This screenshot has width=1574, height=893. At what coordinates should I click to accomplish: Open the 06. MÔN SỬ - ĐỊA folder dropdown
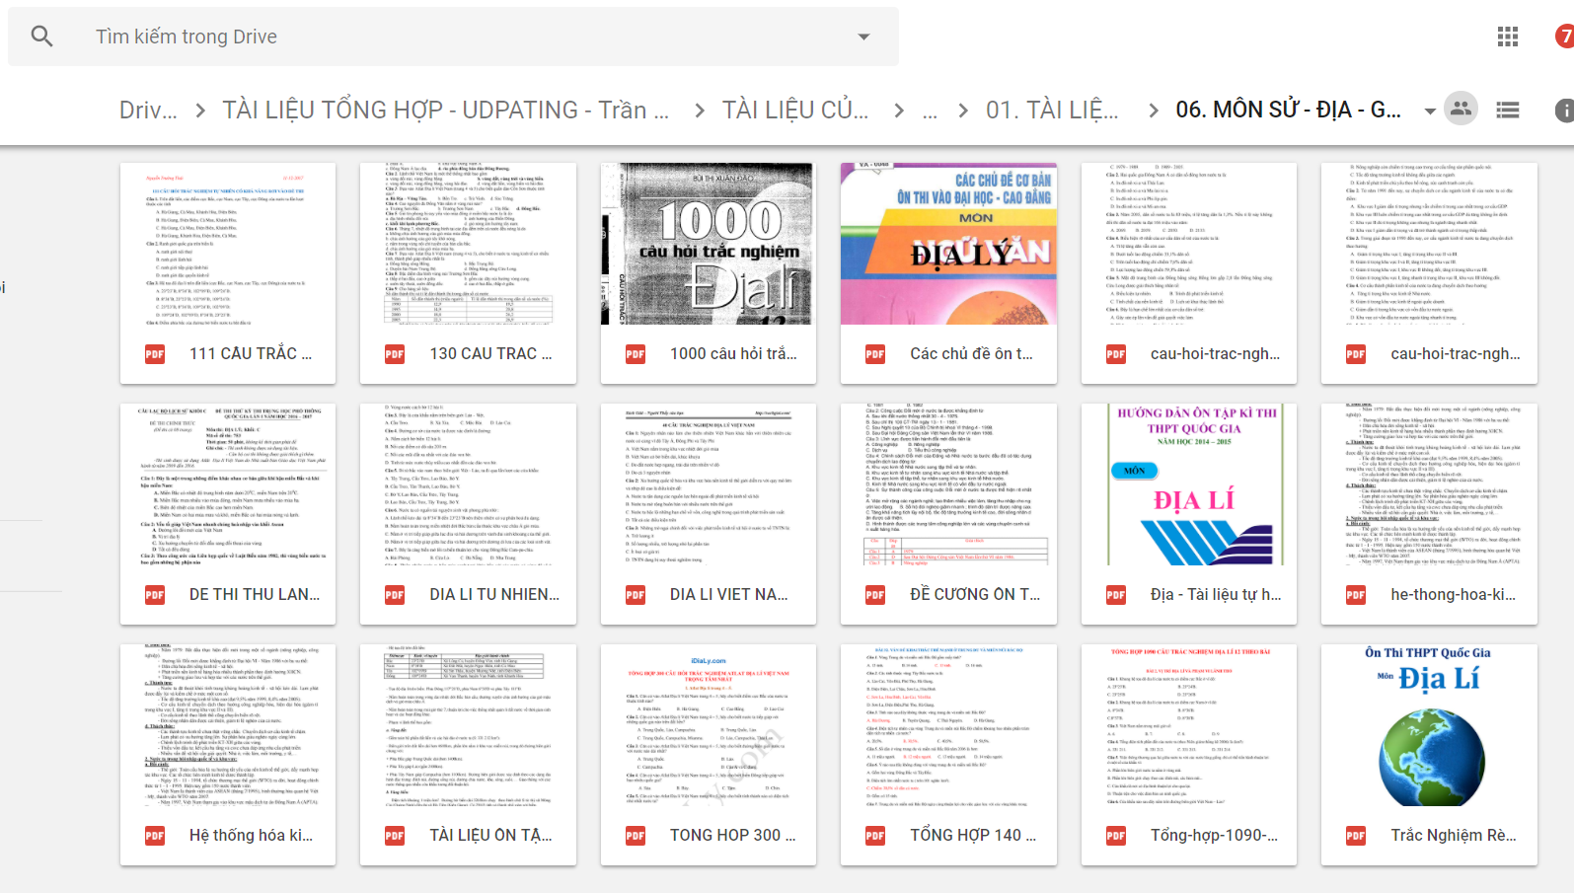click(x=1429, y=111)
